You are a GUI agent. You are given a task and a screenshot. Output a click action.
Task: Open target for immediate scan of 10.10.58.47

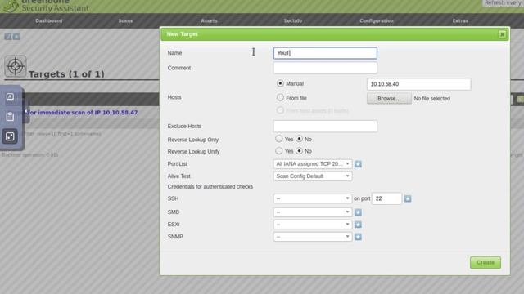[x=82, y=113]
